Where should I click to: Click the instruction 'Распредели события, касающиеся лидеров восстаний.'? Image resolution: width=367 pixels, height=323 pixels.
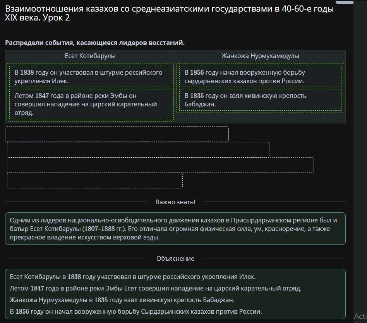tap(95, 43)
